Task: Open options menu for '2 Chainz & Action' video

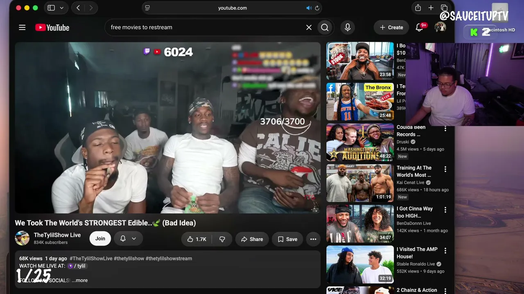Action: [445, 291]
